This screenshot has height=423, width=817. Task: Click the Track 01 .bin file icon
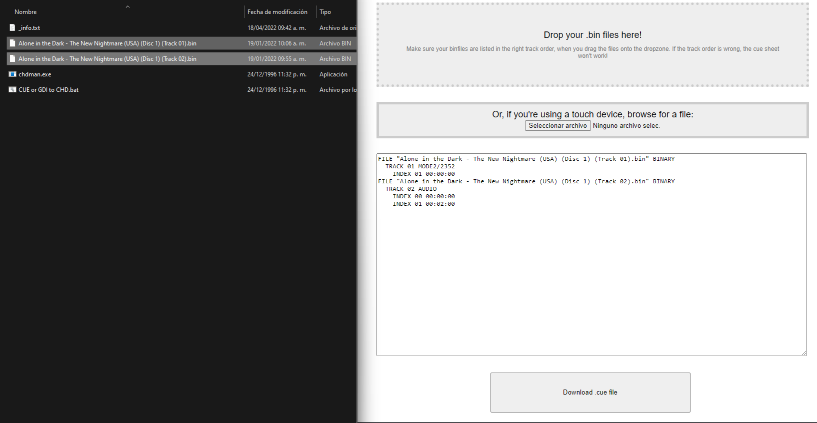[x=12, y=43]
